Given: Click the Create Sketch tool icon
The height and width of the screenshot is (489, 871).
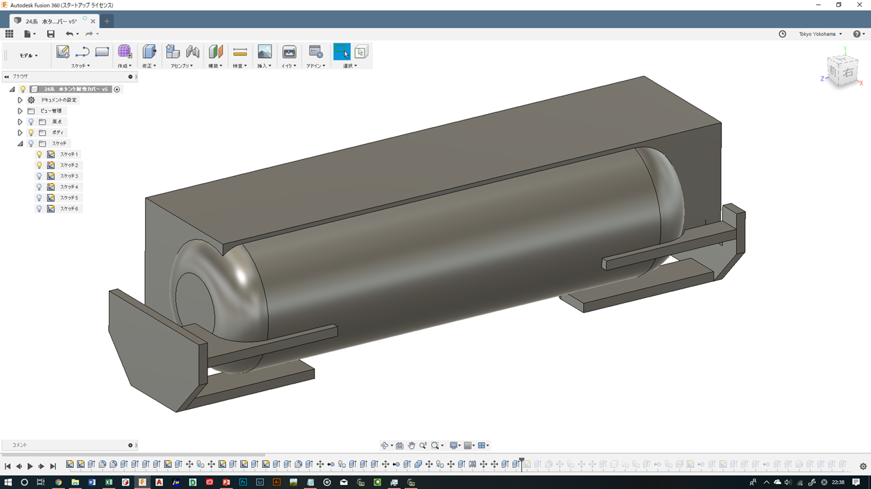Looking at the screenshot, I should pos(63,52).
